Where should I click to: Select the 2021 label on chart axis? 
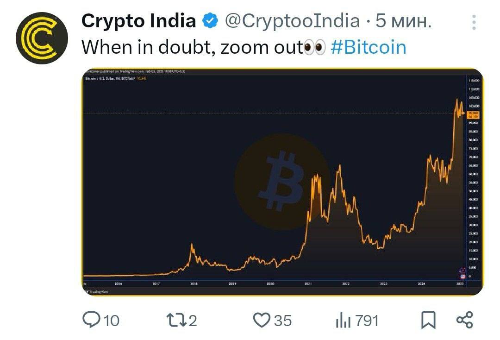click(x=308, y=283)
